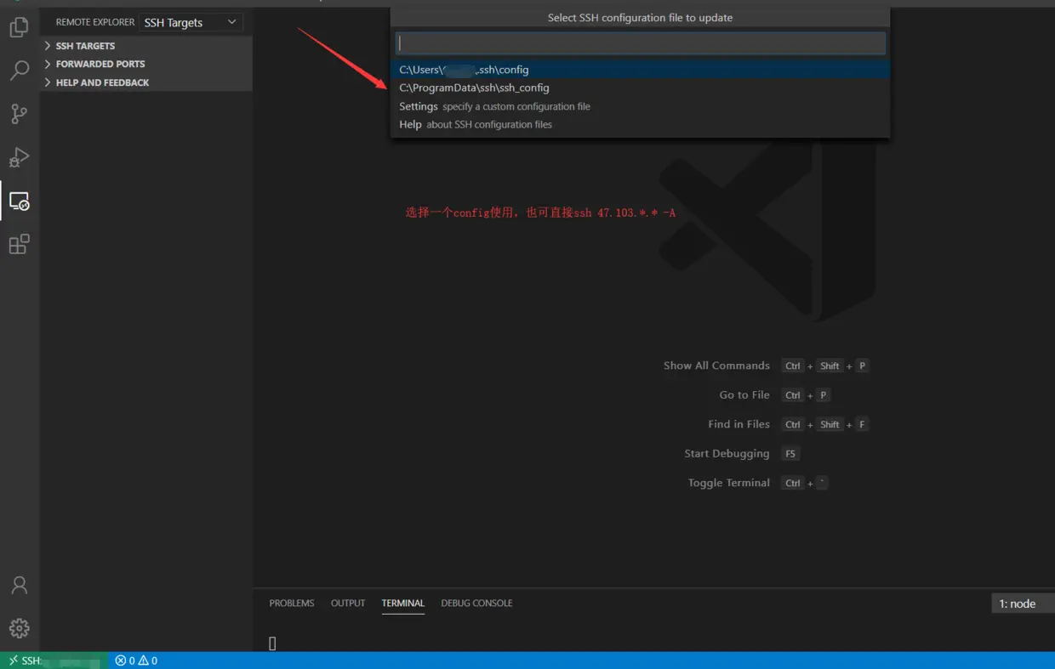
Task: Open the Explorer files icon
Action: (x=19, y=27)
